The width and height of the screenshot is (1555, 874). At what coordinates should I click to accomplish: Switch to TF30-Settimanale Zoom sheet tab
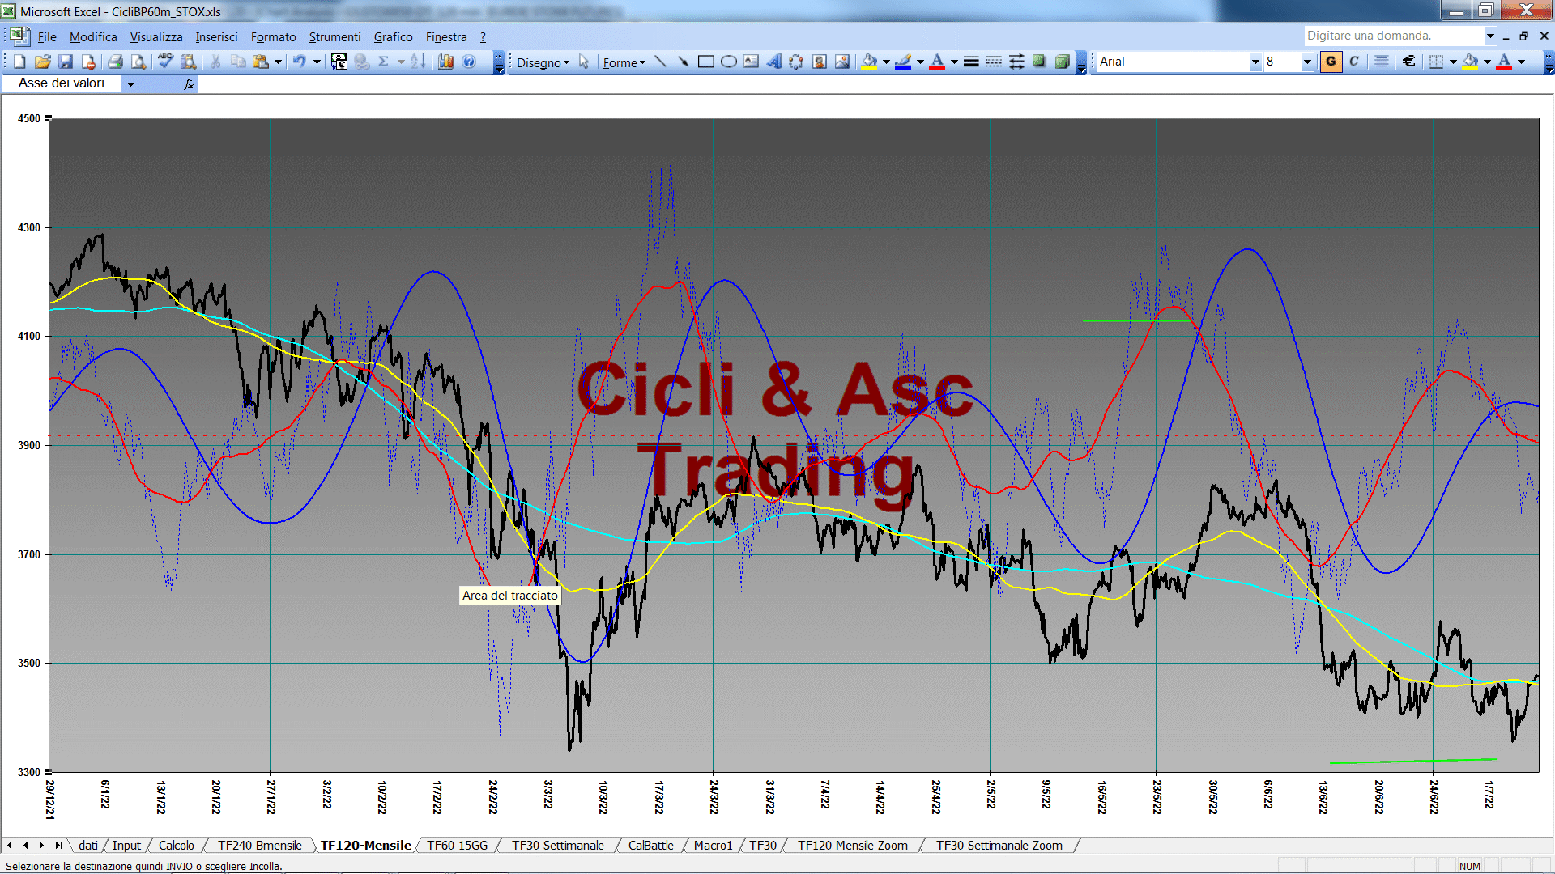pos(999,845)
